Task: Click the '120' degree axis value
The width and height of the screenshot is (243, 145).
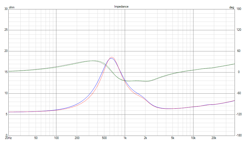Action: pos(239,30)
